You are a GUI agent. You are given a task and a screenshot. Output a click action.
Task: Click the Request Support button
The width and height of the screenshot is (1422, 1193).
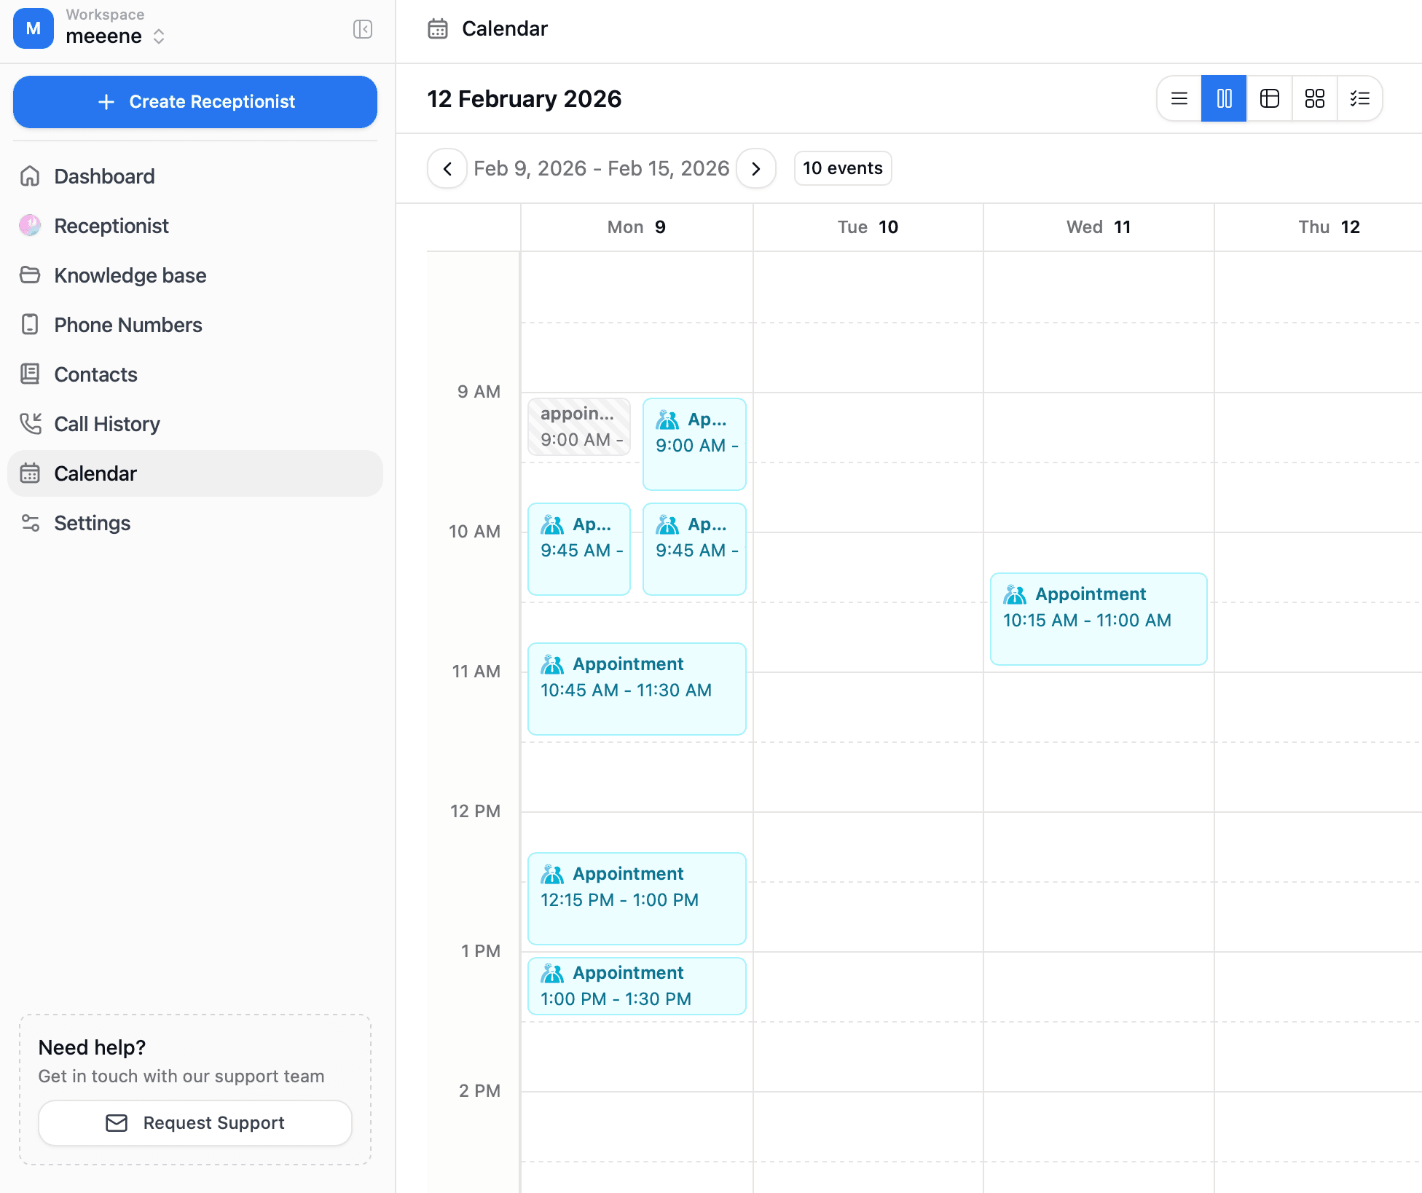(x=195, y=1123)
